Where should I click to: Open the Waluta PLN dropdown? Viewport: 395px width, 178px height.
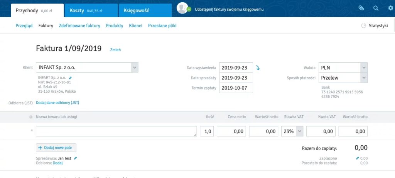click(x=363, y=68)
